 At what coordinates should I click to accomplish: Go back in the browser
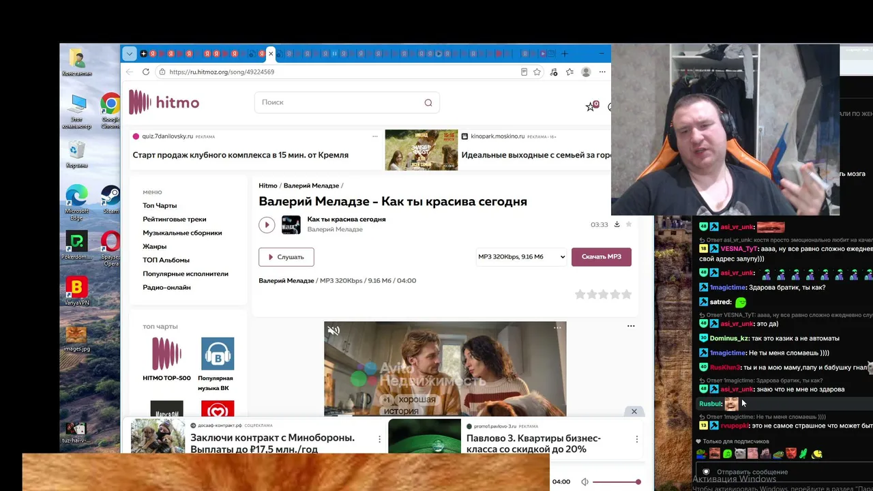(x=130, y=72)
